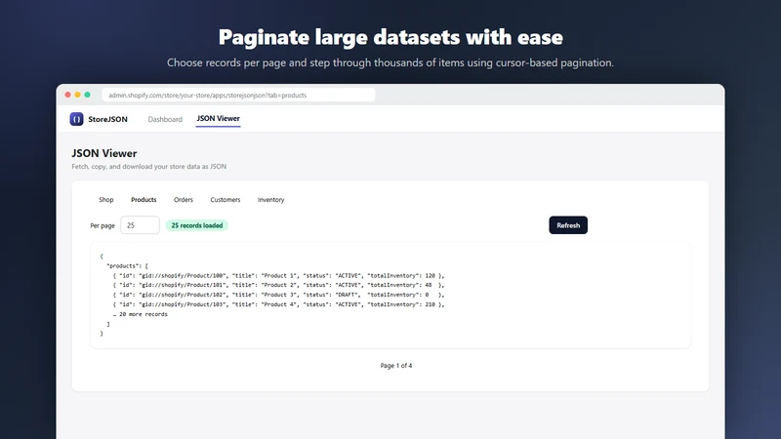Click the yellow minimize window dot

[x=78, y=95]
